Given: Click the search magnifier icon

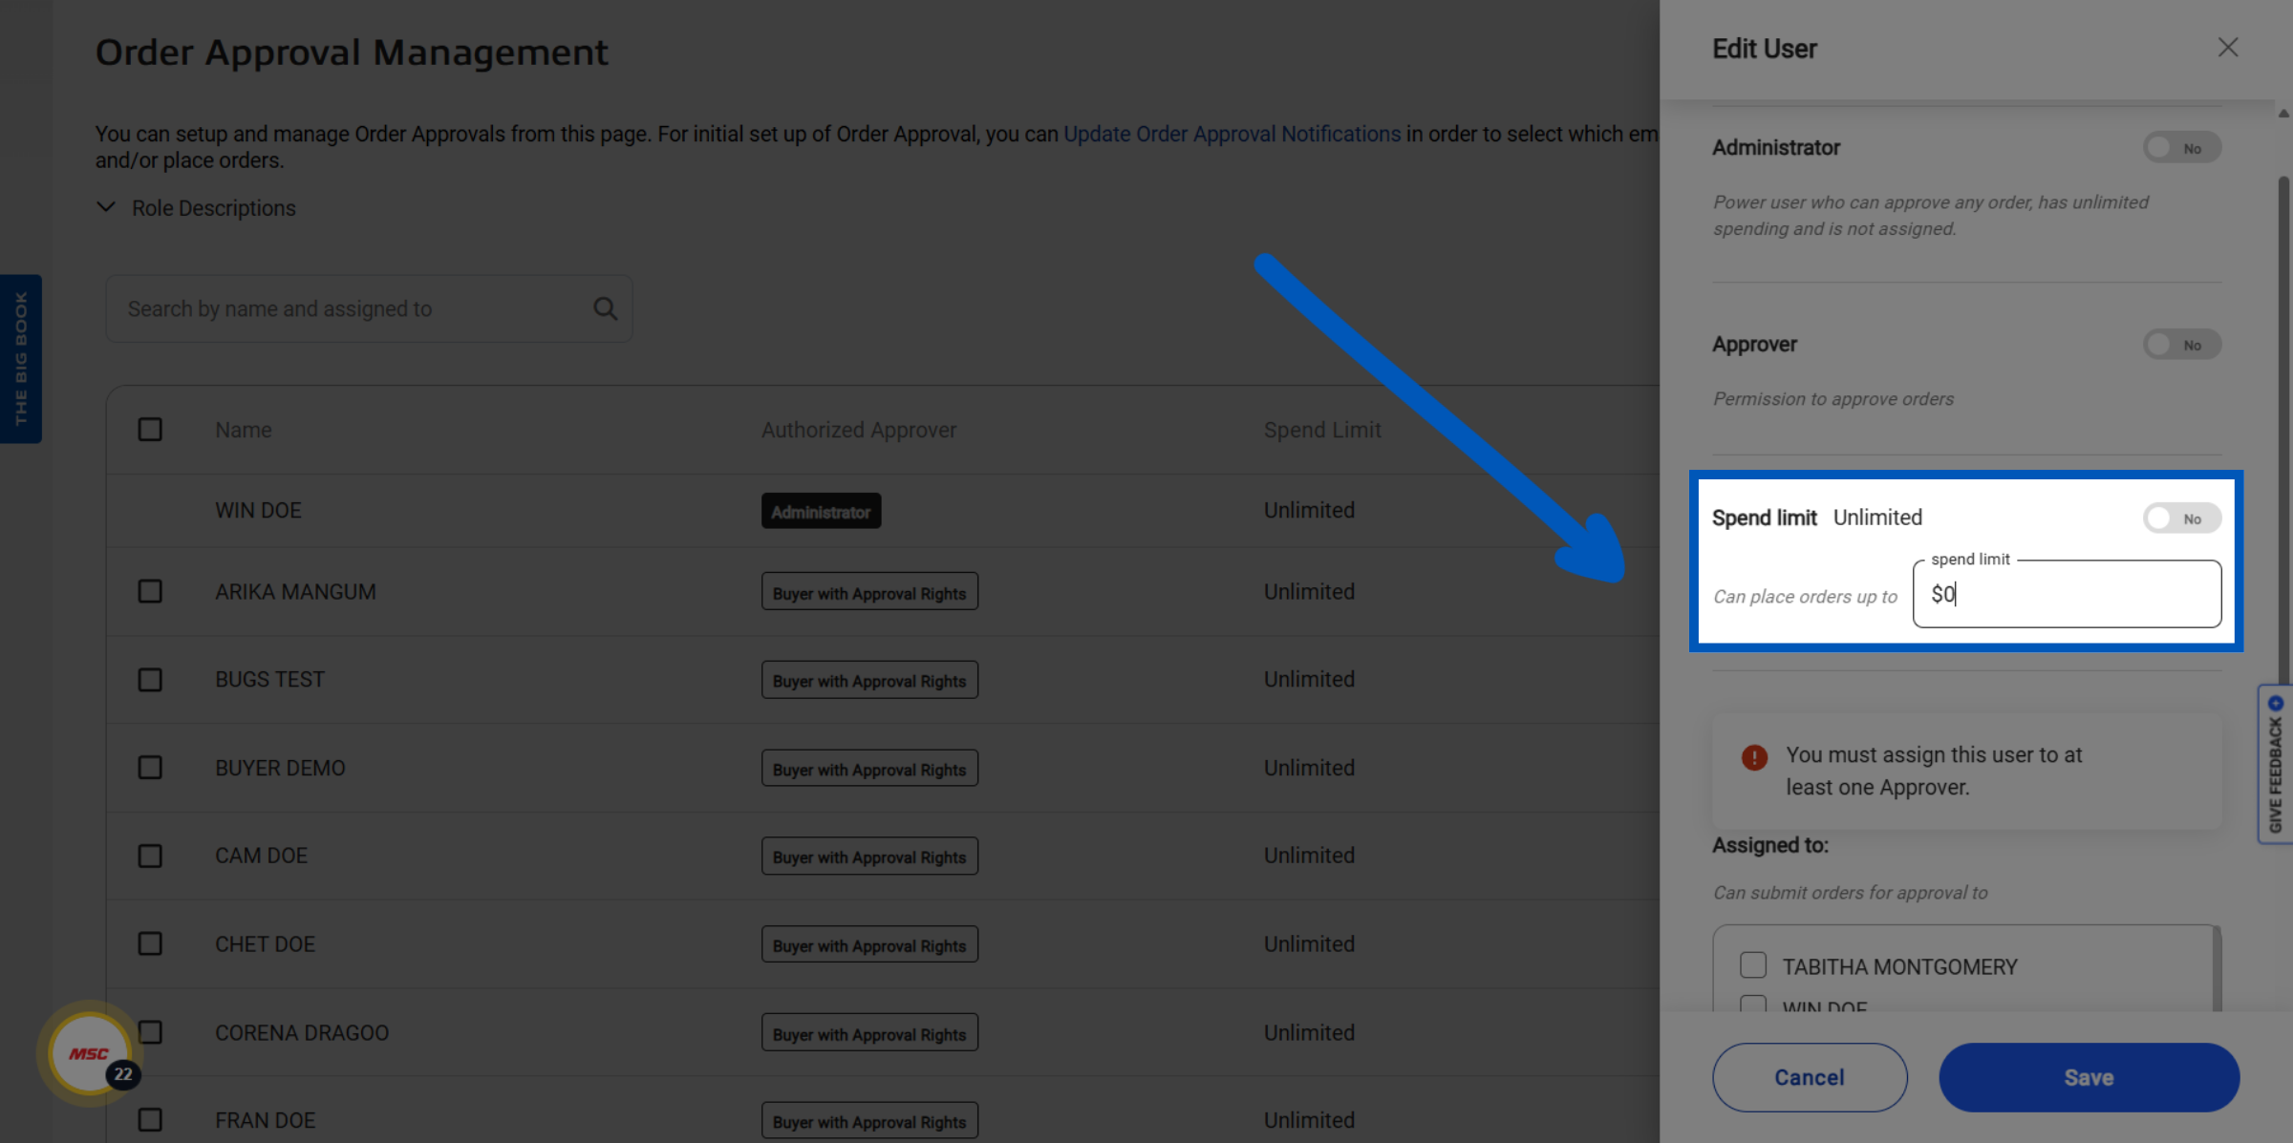Looking at the screenshot, I should tap(605, 308).
